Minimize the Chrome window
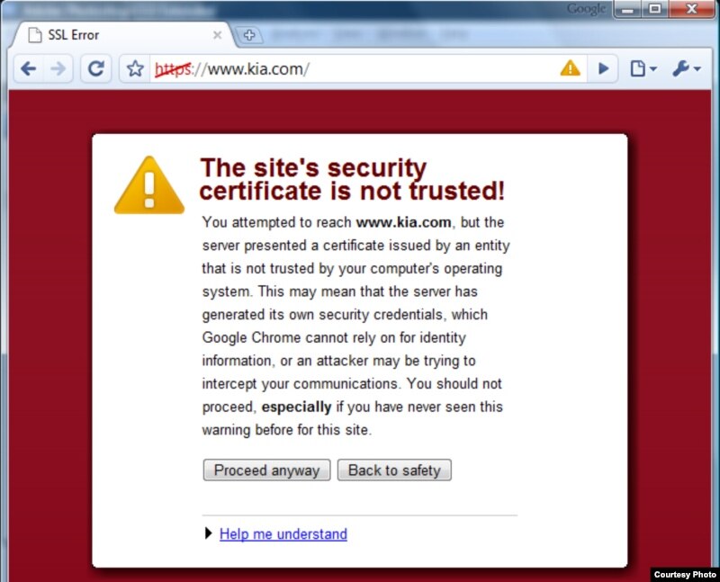 (x=627, y=9)
